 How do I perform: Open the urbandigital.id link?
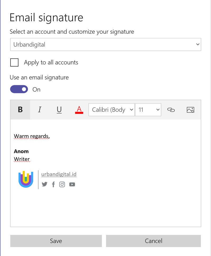(59, 174)
